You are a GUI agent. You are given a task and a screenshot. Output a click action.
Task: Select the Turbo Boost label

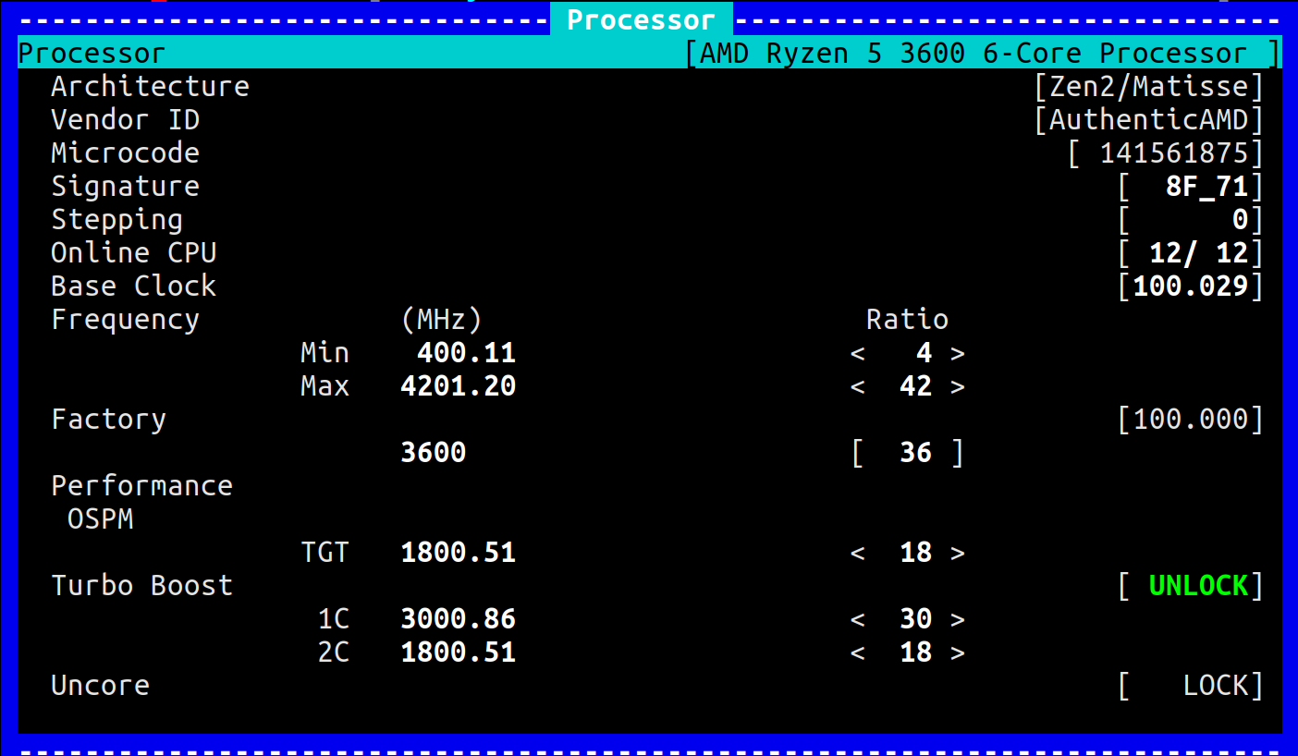click(141, 586)
